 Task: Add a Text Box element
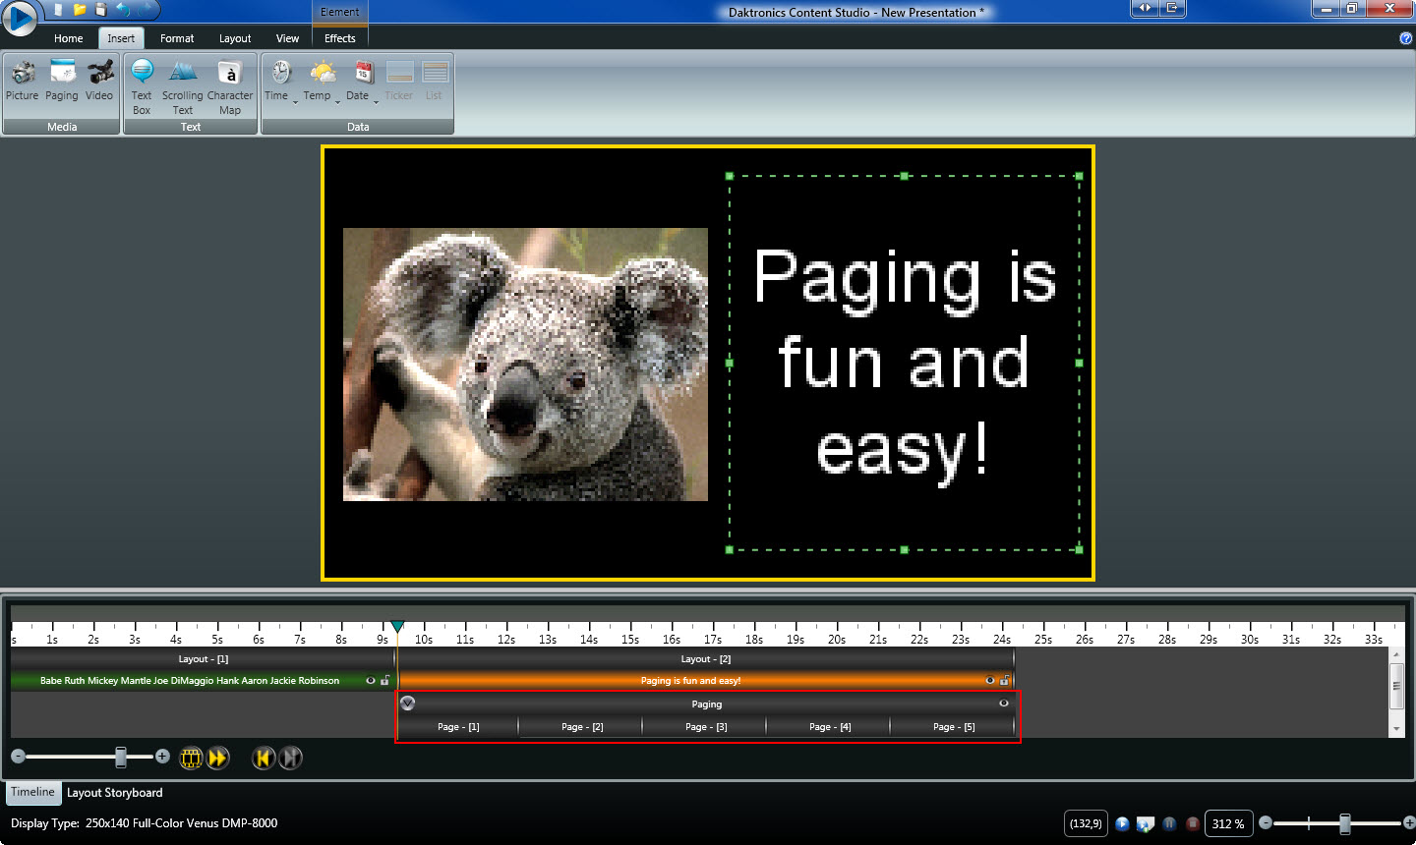pos(142,85)
